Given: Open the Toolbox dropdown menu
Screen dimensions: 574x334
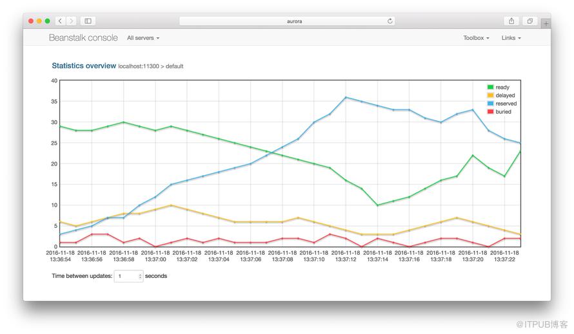Looking at the screenshot, I should click(x=476, y=38).
